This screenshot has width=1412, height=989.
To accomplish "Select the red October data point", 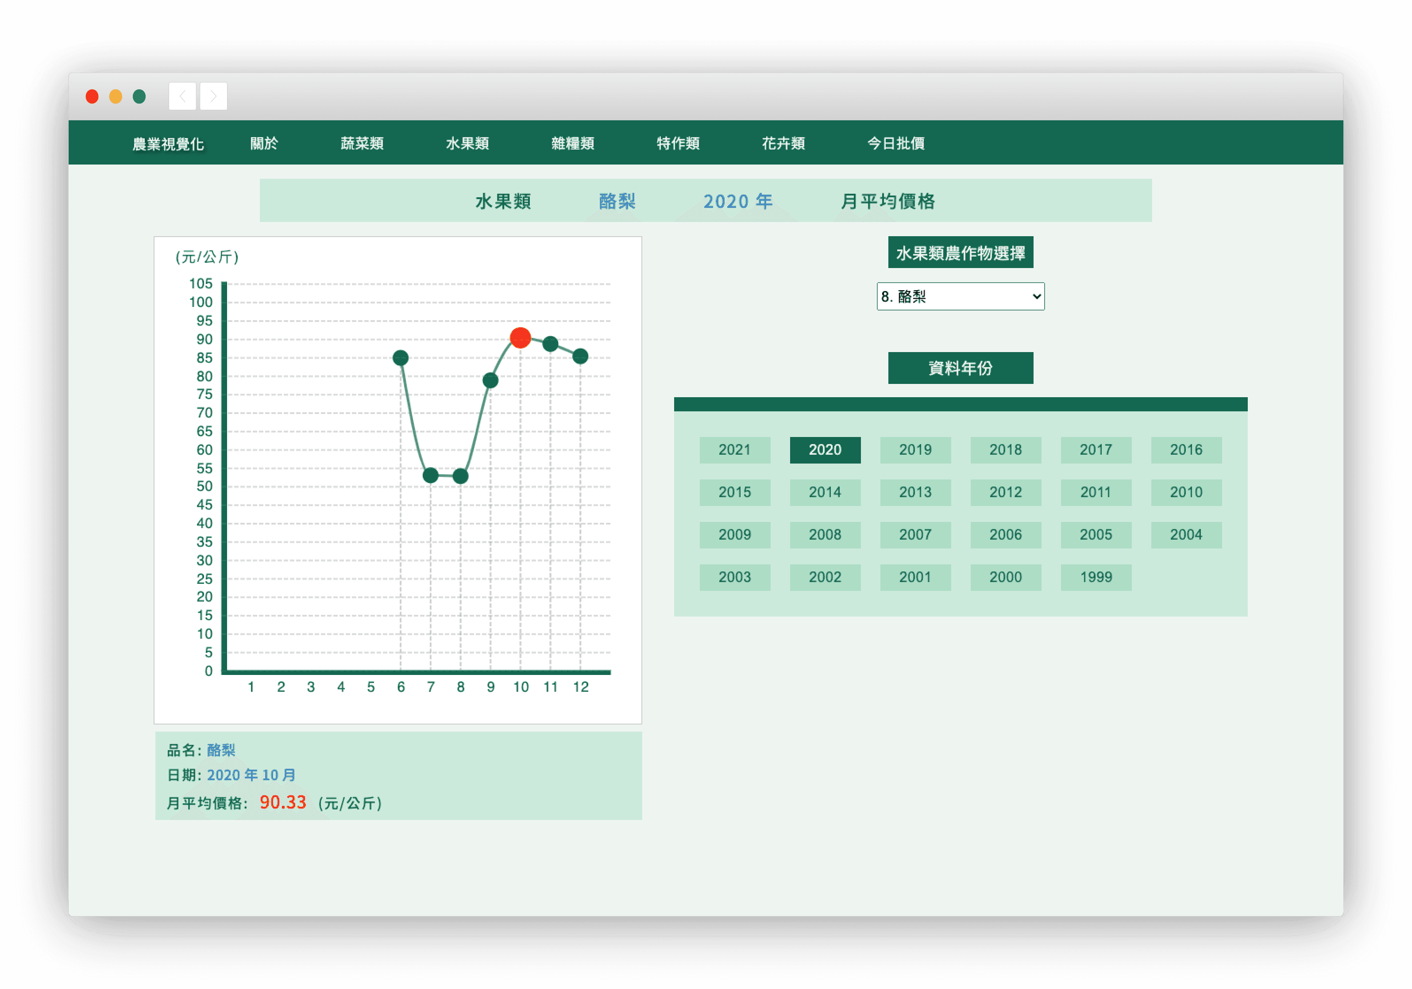I will point(520,337).
